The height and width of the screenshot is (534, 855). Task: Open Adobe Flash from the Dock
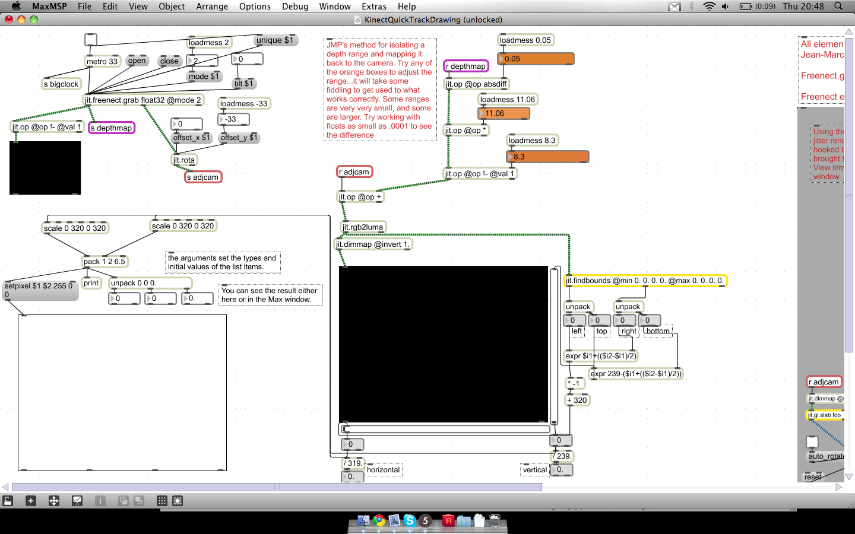click(x=448, y=521)
